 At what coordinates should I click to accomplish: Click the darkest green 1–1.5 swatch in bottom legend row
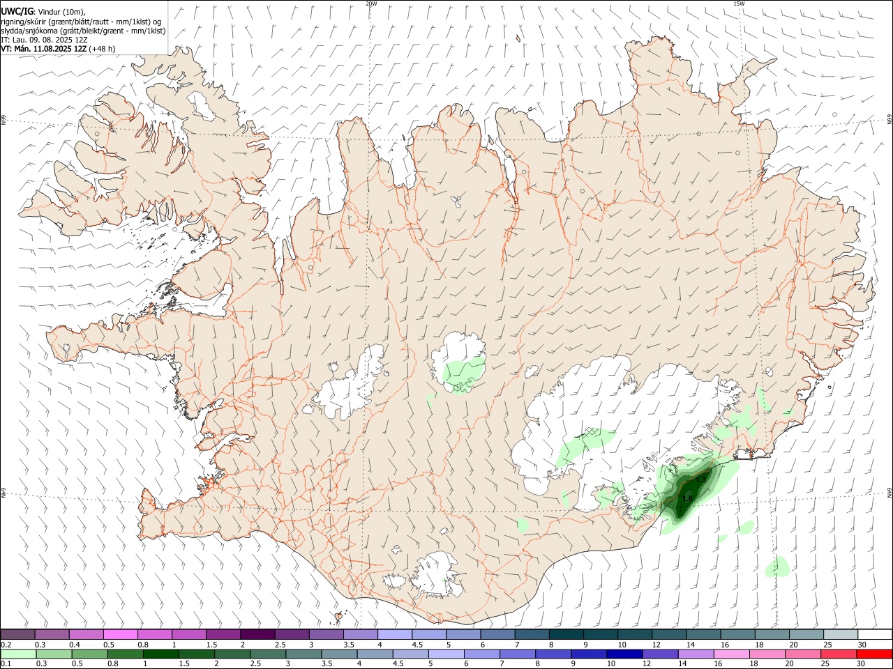(x=162, y=654)
